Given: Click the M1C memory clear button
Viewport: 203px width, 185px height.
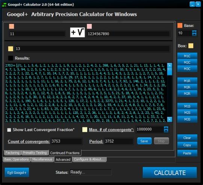Looking at the screenshot, I should pyautogui.click(x=187, y=56).
